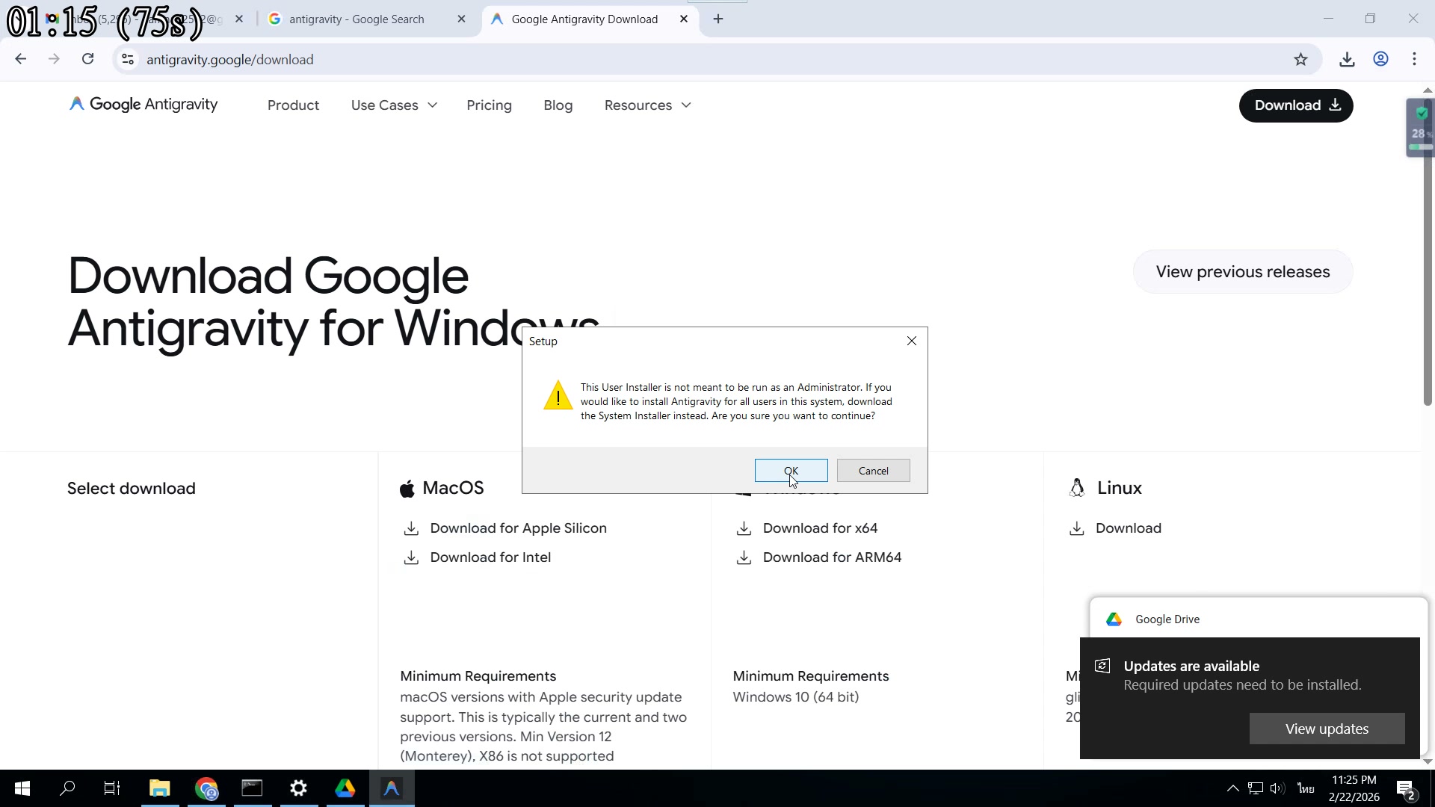Open the Chrome three-dot menu

[1414, 59]
